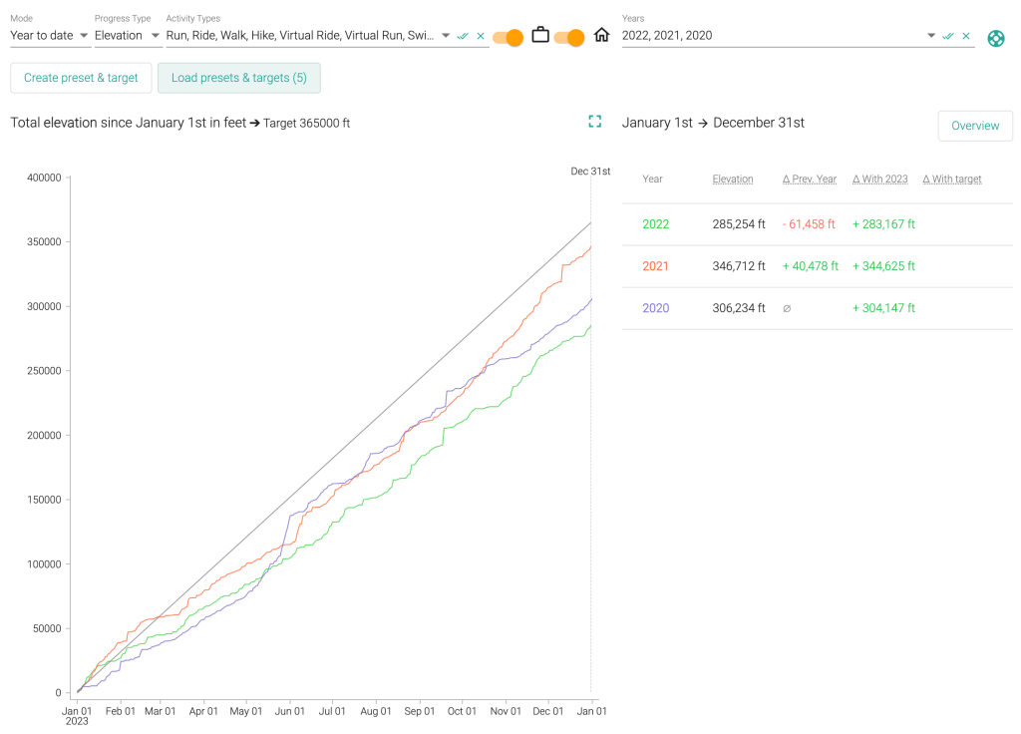Click the Create preset & target button
Image resolution: width=1021 pixels, height=734 pixels.
coord(81,78)
